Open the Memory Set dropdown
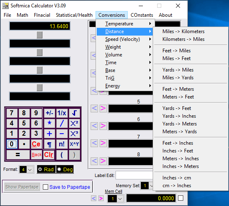This screenshot has height=206, width=229. (x=151, y=186)
